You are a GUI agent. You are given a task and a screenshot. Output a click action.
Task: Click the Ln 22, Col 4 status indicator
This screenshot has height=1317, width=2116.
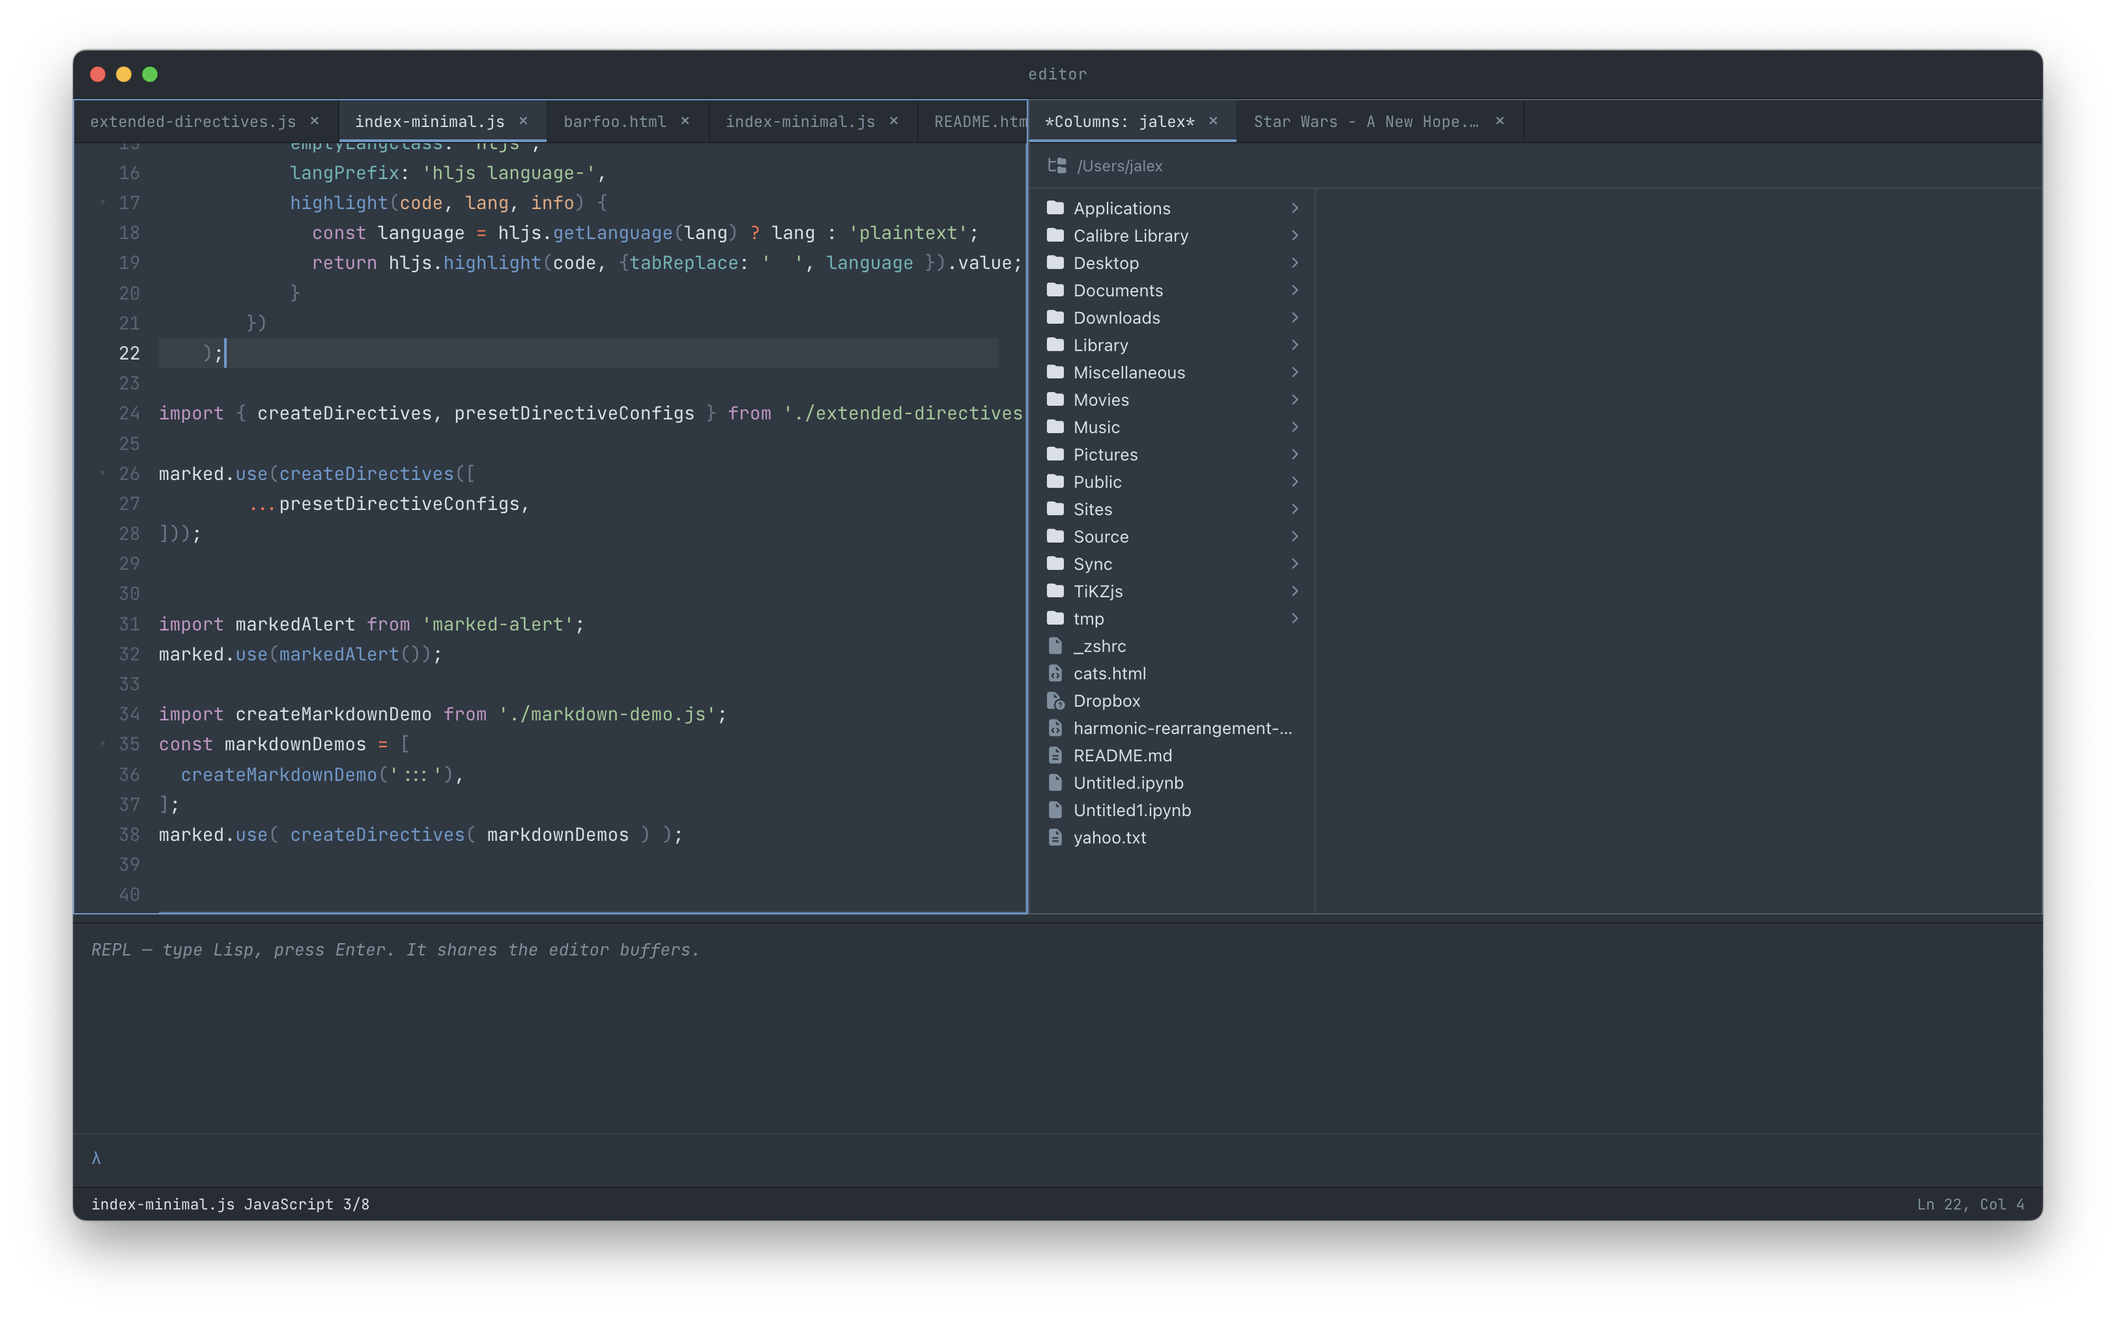1969,1204
